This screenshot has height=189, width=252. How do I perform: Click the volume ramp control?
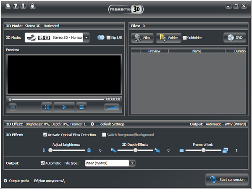(112, 107)
